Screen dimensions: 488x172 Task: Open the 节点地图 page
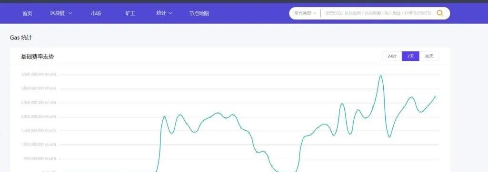(x=199, y=13)
